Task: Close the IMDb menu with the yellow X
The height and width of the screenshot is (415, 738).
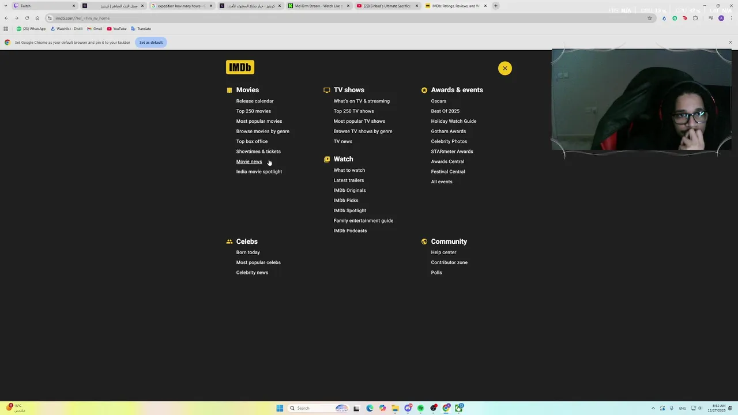Action: 504,68
